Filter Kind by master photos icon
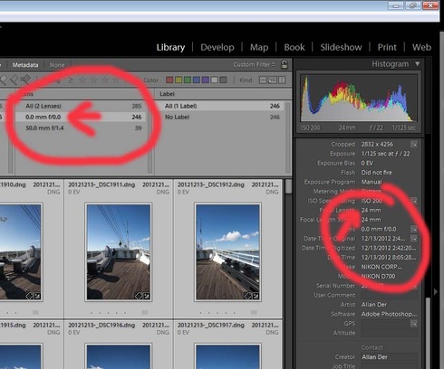The height and width of the screenshot is (369, 444). 263,80
